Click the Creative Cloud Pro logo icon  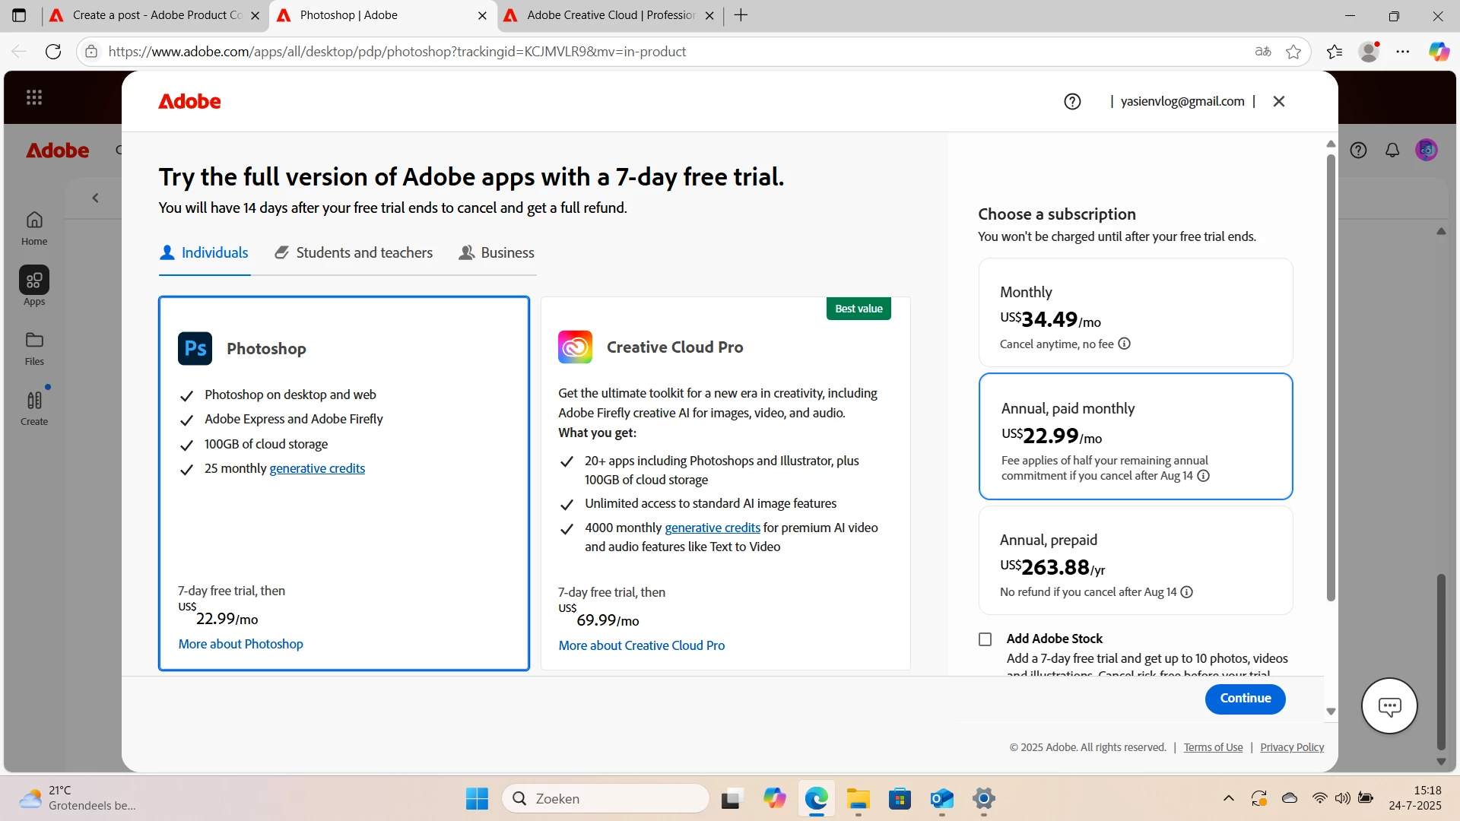click(x=575, y=347)
